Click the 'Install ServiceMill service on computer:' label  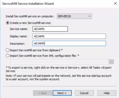(x=30, y=16)
